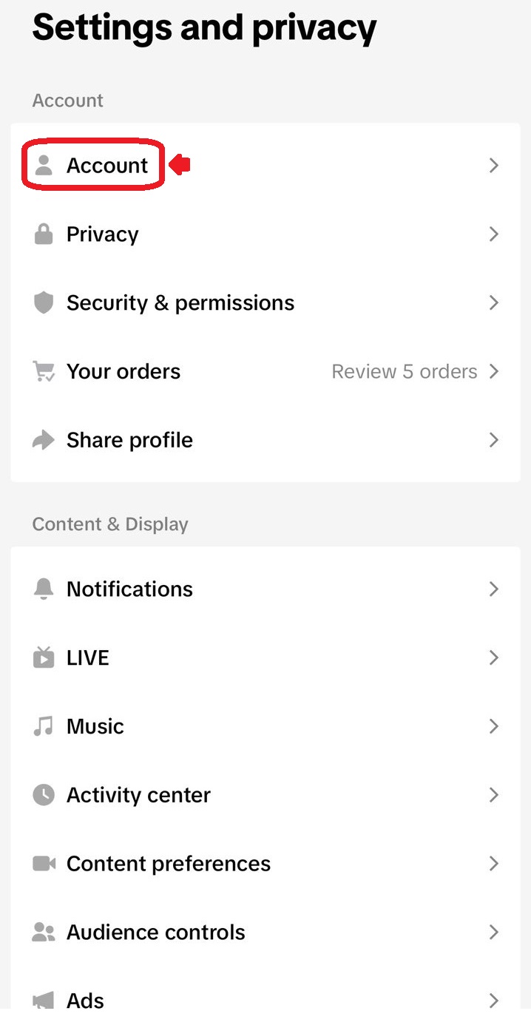Click the chevron next to Notifications
The height and width of the screenshot is (1025, 531).
tap(493, 589)
